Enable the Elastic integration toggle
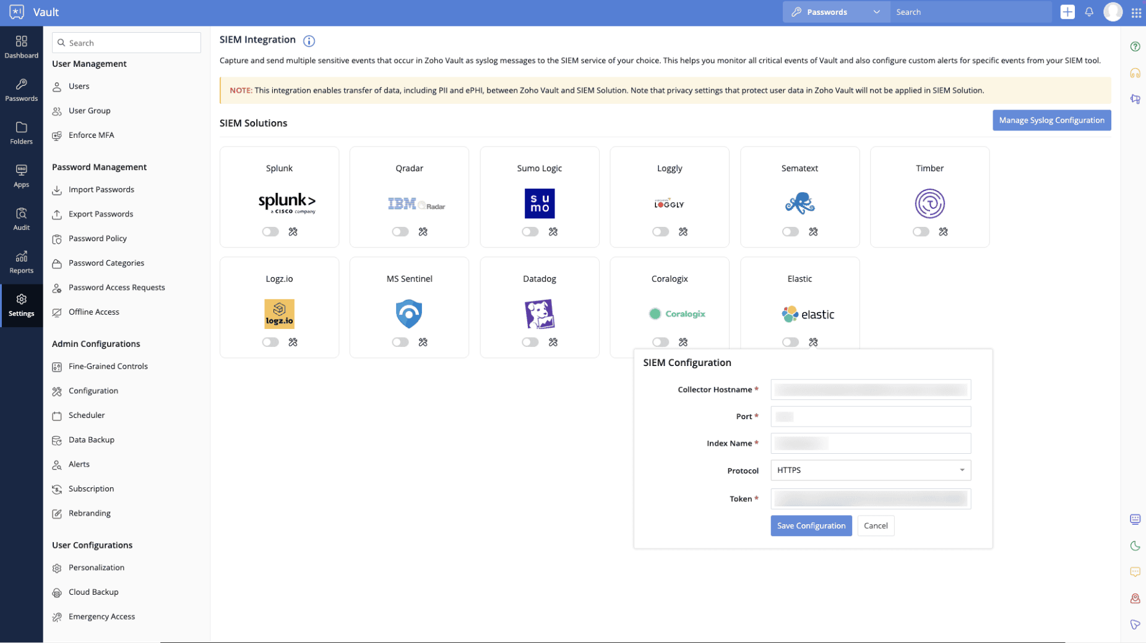This screenshot has height=643, width=1146. click(790, 342)
